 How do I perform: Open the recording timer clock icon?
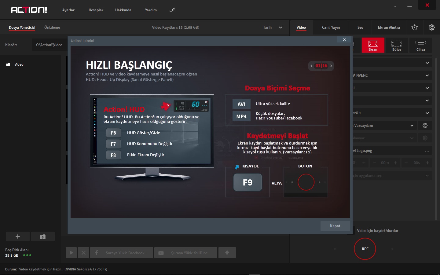(414, 28)
